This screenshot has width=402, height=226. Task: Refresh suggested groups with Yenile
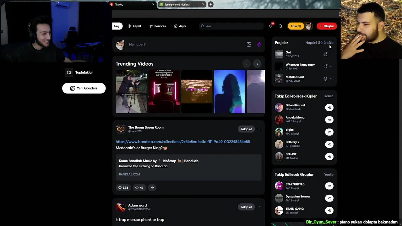pos(329,175)
